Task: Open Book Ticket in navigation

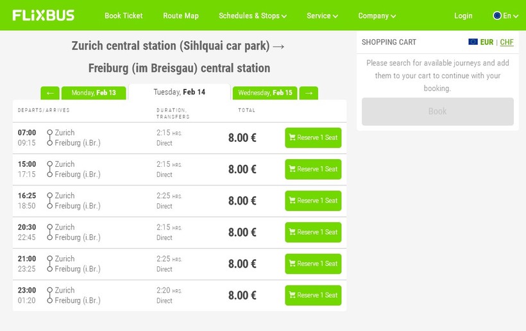Action: click(x=124, y=16)
